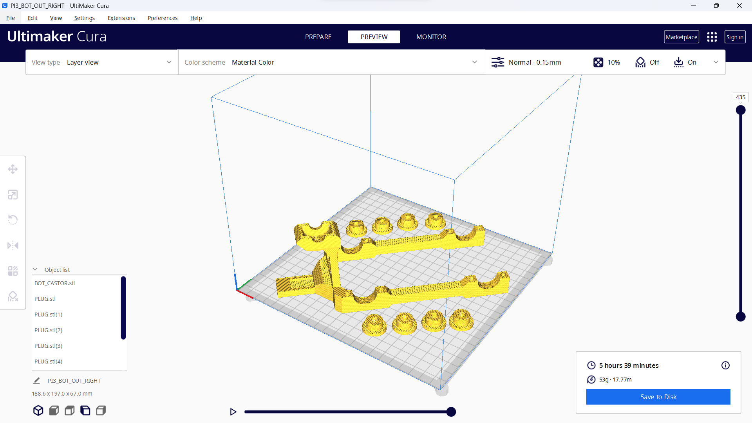
Task: Click Save to Disk button
Action: (658, 397)
